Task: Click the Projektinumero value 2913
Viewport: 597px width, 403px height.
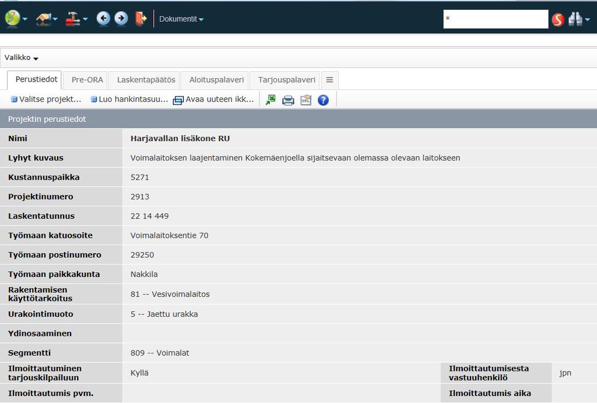Action: (140, 197)
